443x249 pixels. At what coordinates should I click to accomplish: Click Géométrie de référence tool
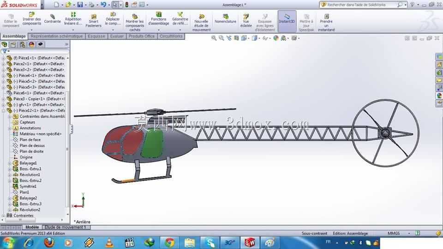tap(180, 19)
